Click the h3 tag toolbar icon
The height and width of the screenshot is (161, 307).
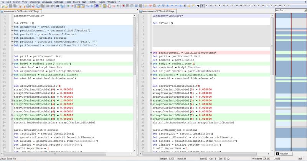[x=233, y=6]
